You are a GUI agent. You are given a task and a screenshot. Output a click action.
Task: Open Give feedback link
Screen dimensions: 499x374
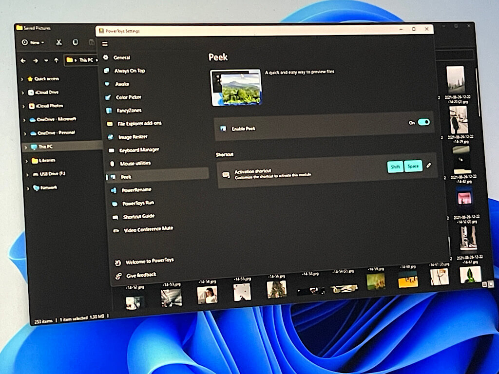141,275
